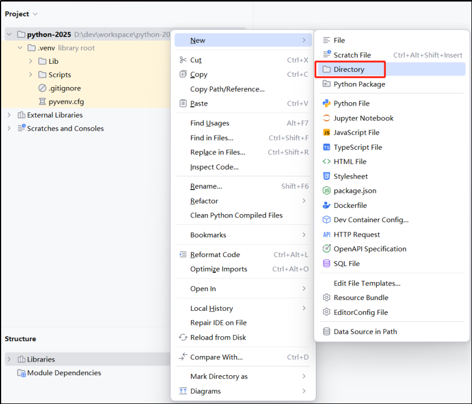Choose Edit File Templates option
This screenshot has height=404, width=472.
[x=391, y=284]
